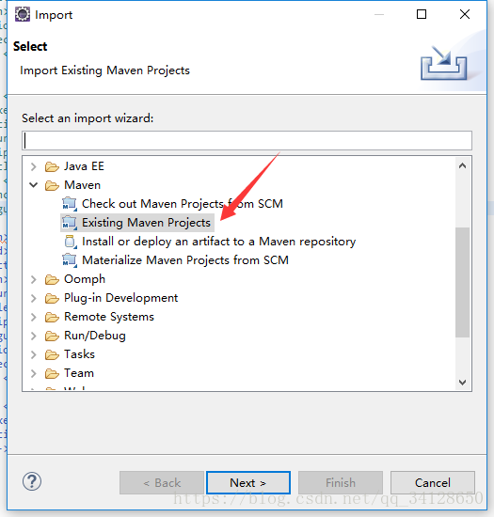Click the scrollbar down arrow
Screen dimensions: 494x517
click(462, 383)
